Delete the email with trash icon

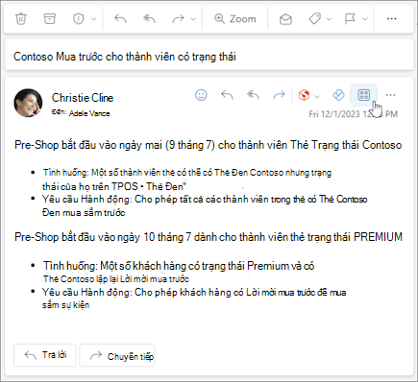click(21, 18)
